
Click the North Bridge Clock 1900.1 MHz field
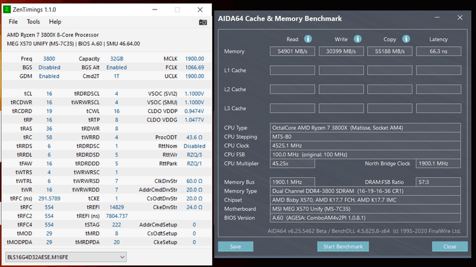pyautogui.click(x=439, y=164)
